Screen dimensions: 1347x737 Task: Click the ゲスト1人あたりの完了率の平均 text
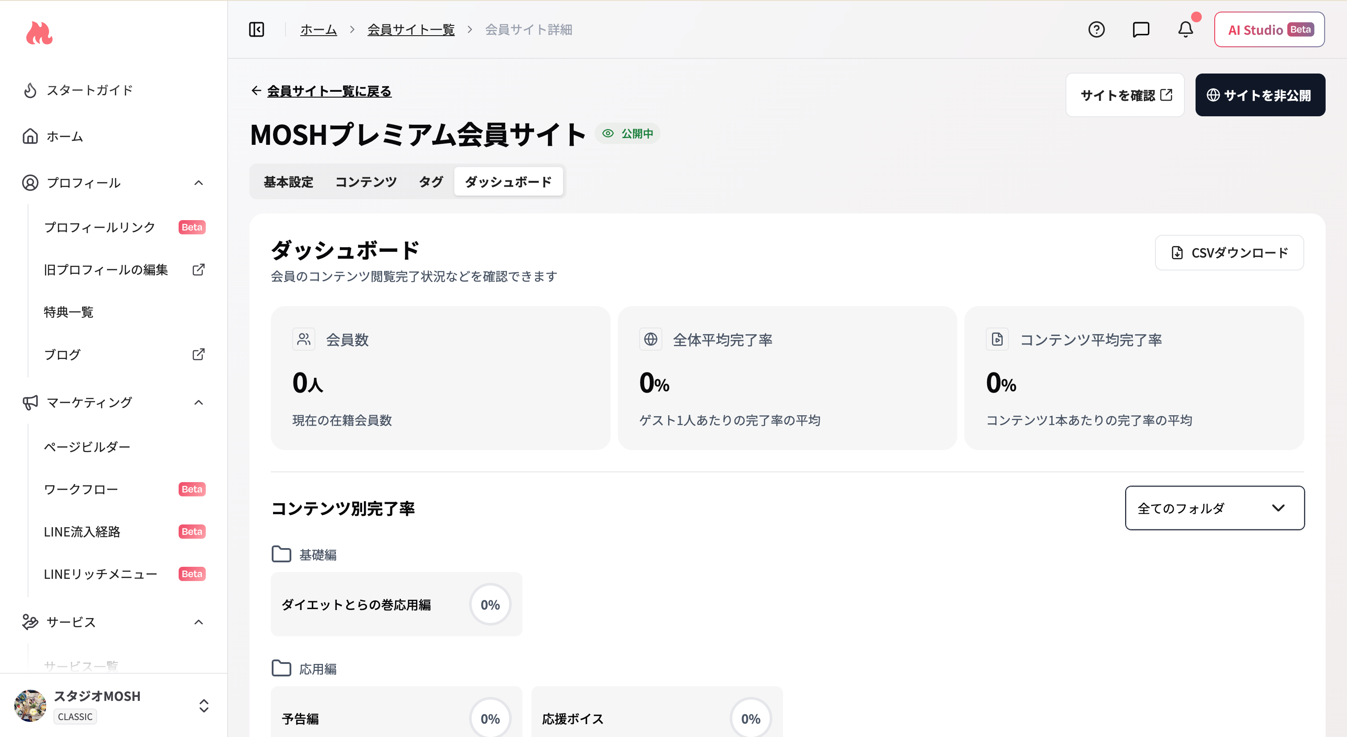730,421
